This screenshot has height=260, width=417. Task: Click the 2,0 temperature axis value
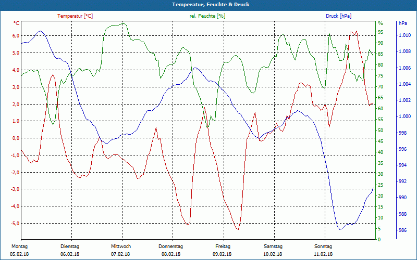(x=16, y=104)
